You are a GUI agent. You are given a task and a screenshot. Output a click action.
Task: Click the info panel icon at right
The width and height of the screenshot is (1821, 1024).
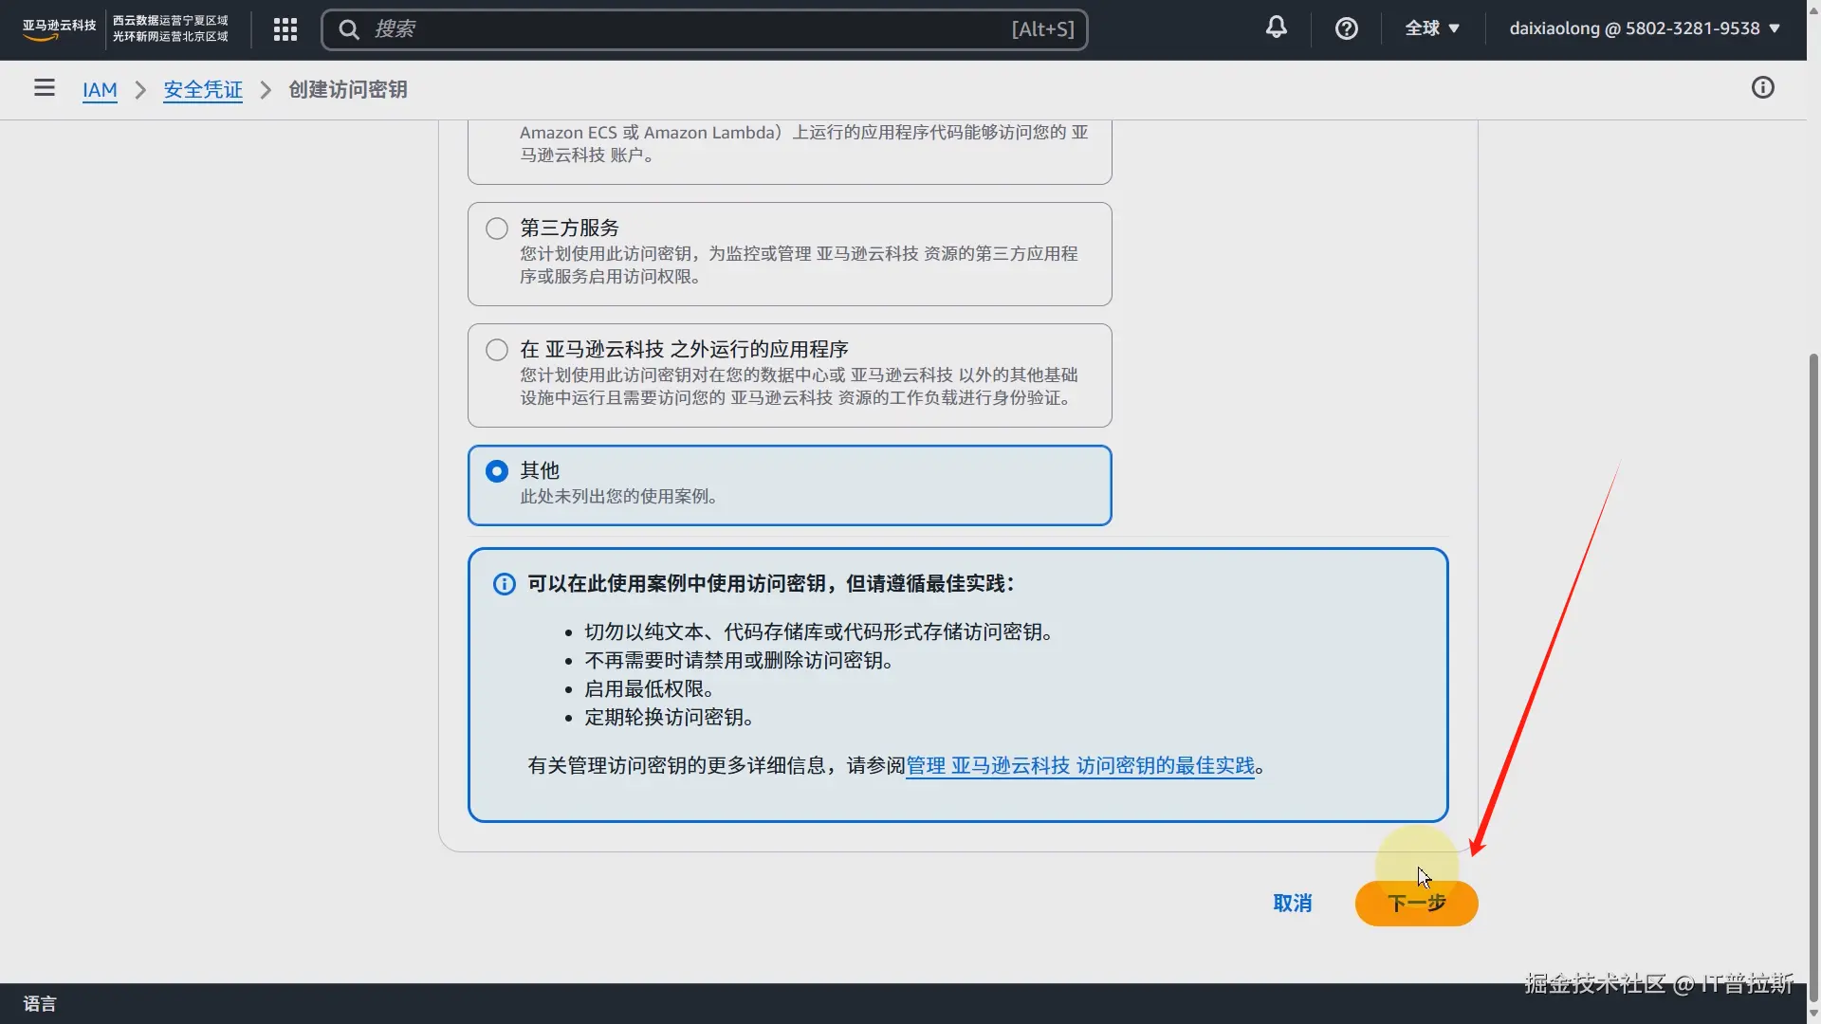(x=1762, y=88)
